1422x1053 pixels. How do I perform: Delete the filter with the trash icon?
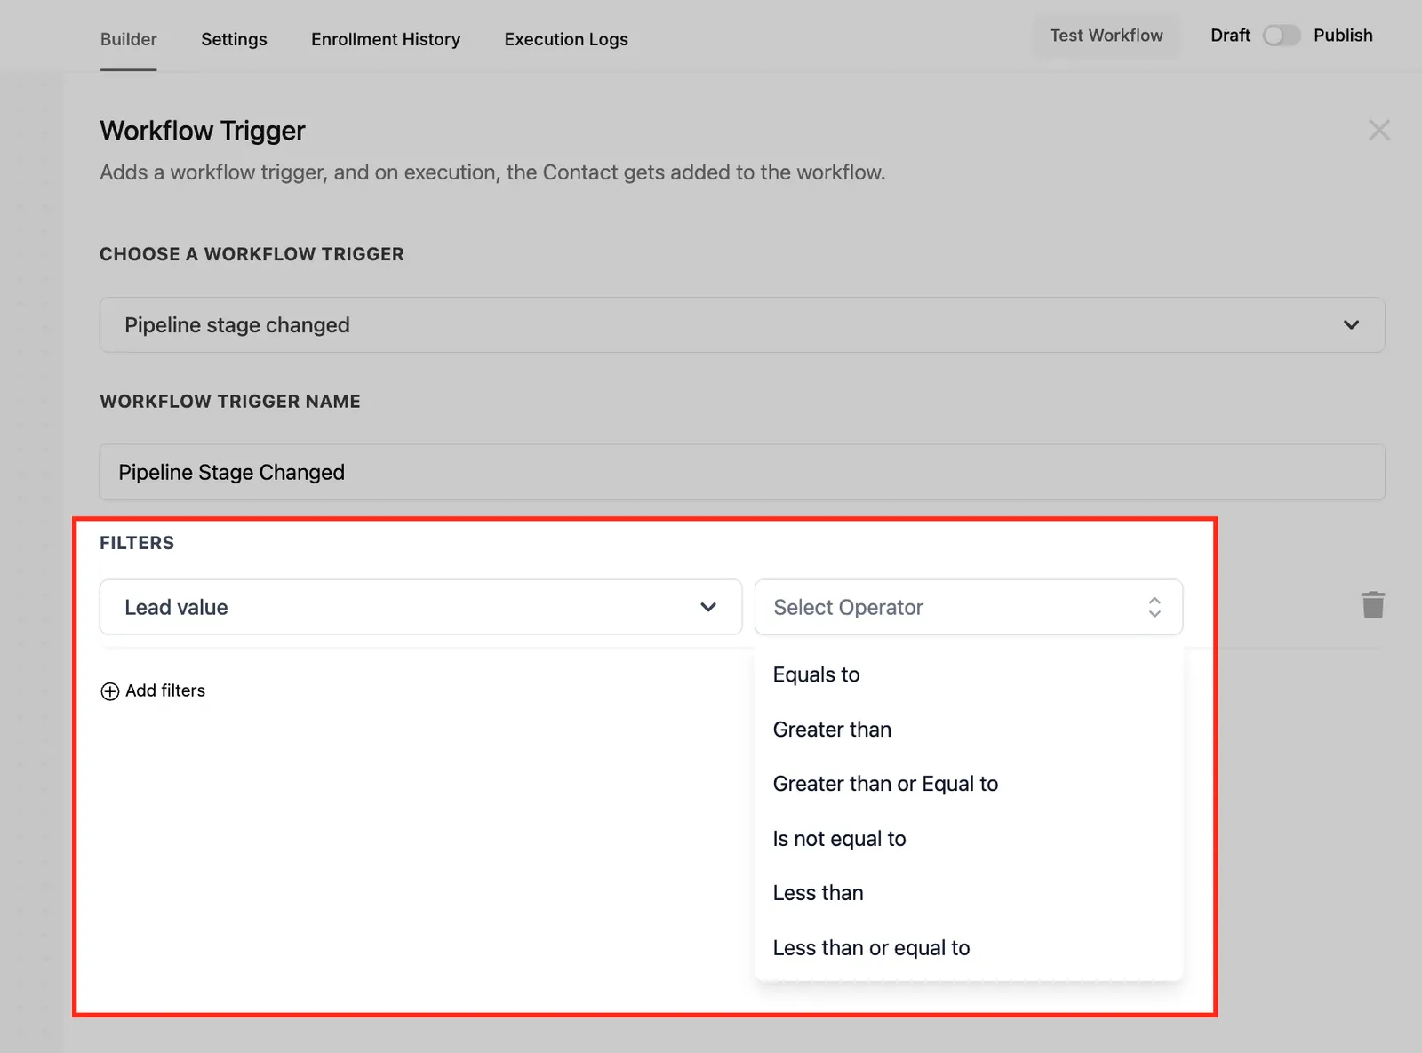(x=1372, y=605)
